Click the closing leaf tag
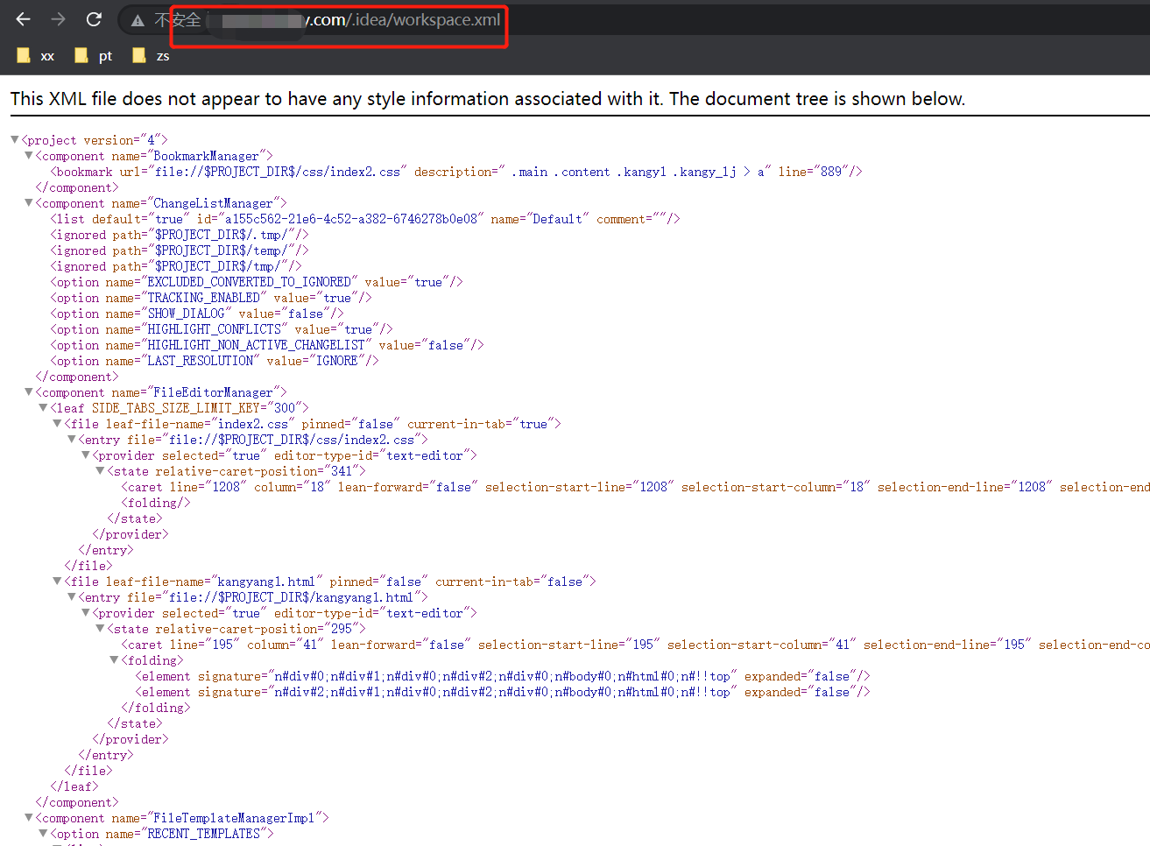The width and height of the screenshot is (1150, 846). [74, 786]
